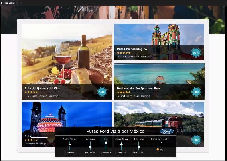Image resolution: width=227 pixels, height=161 pixels.
Task: Click the 'Moderno' label under the first slider
Action: pos(70,153)
